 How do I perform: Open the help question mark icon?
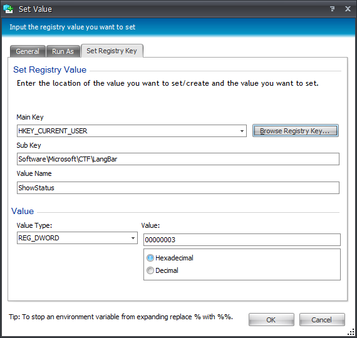pyautogui.click(x=333, y=9)
